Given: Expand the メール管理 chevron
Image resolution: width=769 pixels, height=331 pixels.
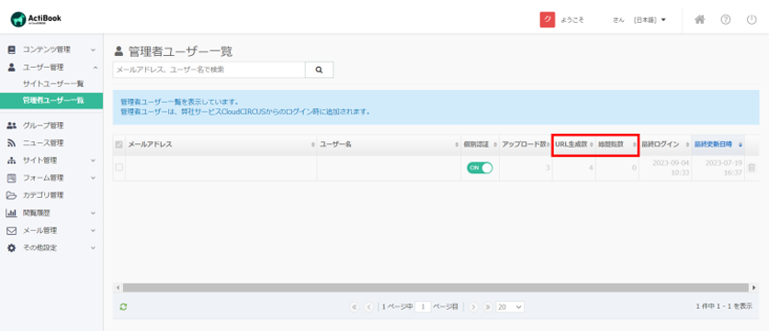Looking at the screenshot, I should pyautogui.click(x=93, y=231).
